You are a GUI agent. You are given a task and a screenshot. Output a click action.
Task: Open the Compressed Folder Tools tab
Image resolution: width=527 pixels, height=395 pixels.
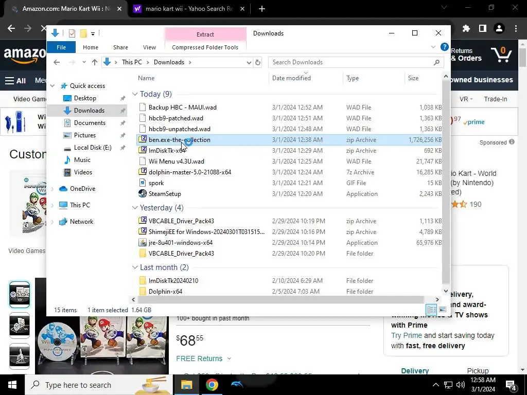coord(205,47)
